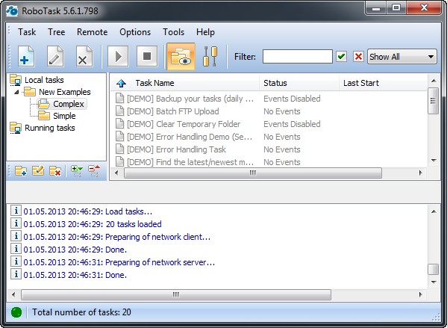This screenshot has width=447, height=328.
Task: Select the [DEMO] Batch FTP Upload task
Action: (x=173, y=111)
